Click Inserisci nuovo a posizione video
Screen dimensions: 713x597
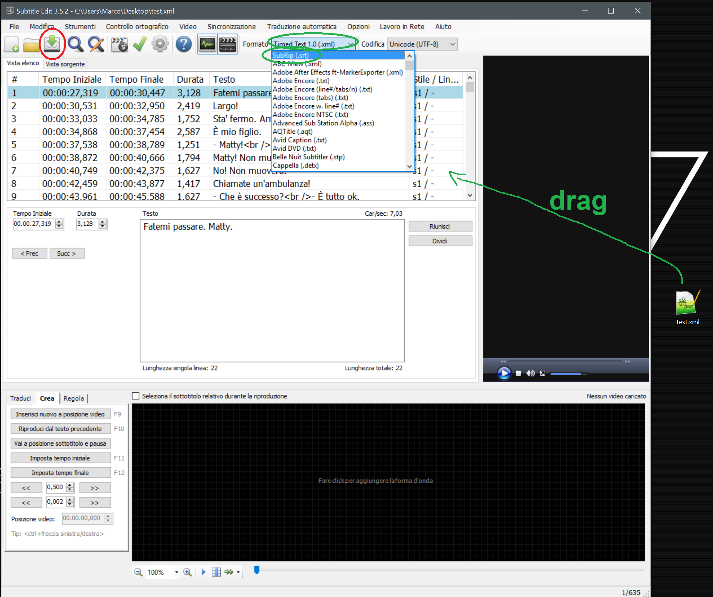click(61, 414)
